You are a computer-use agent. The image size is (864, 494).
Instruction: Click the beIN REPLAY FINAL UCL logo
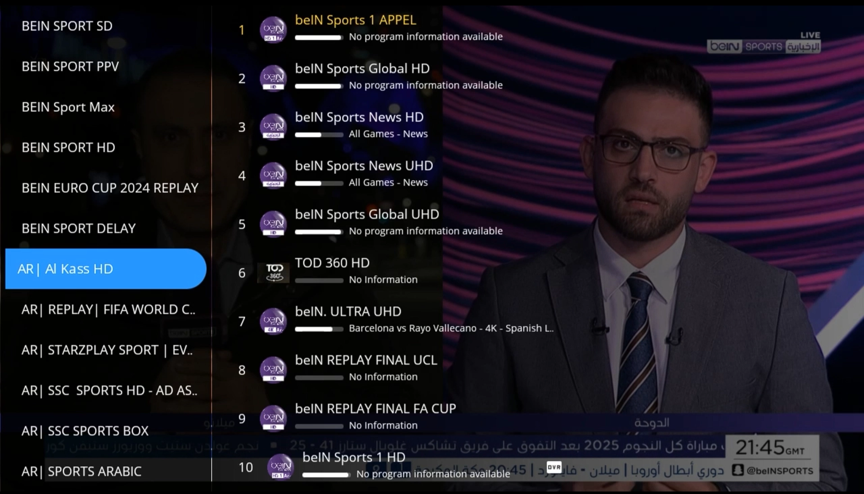click(x=273, y=370)
